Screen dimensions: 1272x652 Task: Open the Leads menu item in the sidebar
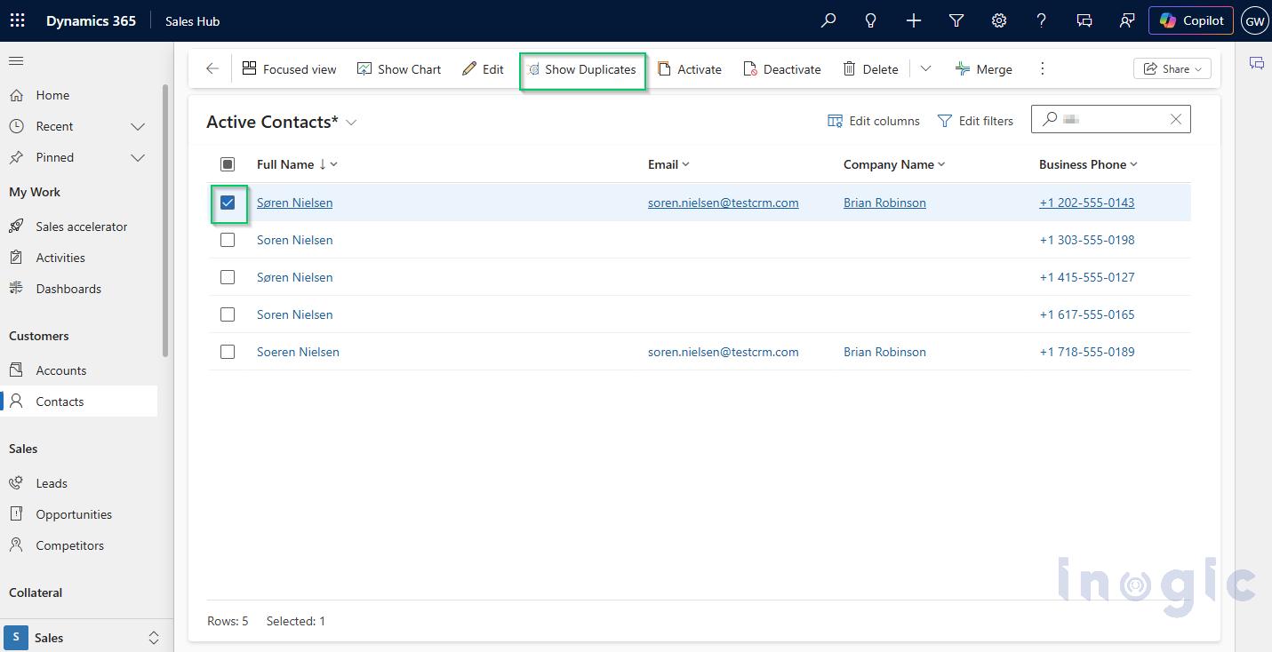[51, 482]
